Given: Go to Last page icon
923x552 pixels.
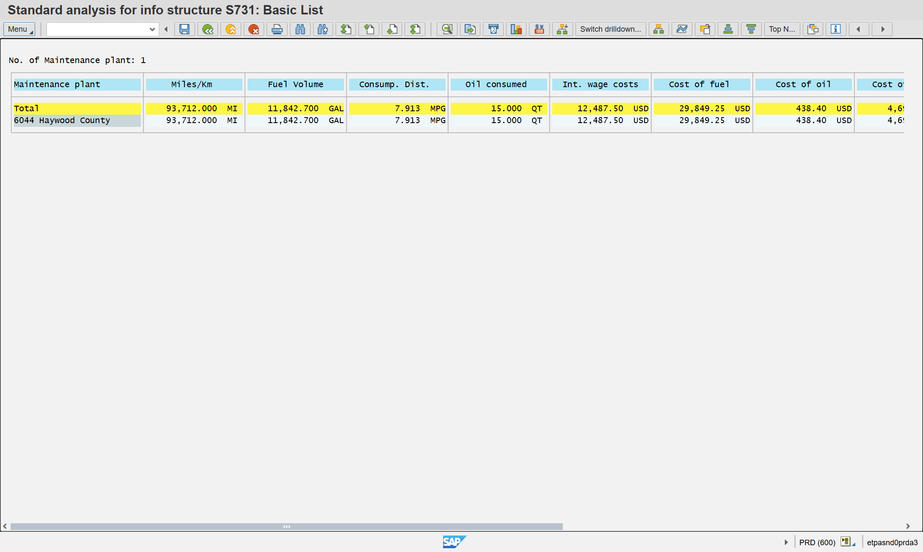Looking at the screenshot, I should point(415,29).
